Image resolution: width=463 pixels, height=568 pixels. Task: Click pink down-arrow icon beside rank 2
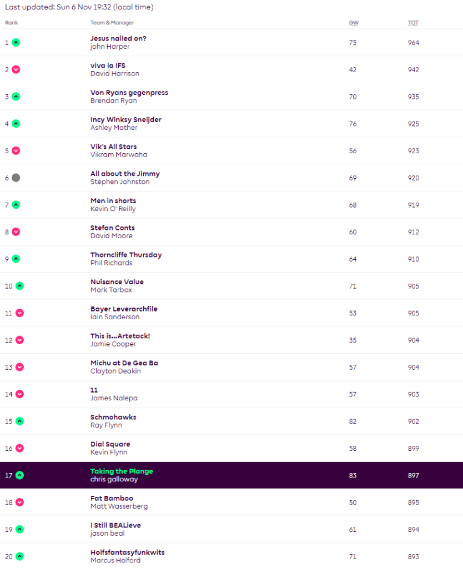click(x=16, y=69)
